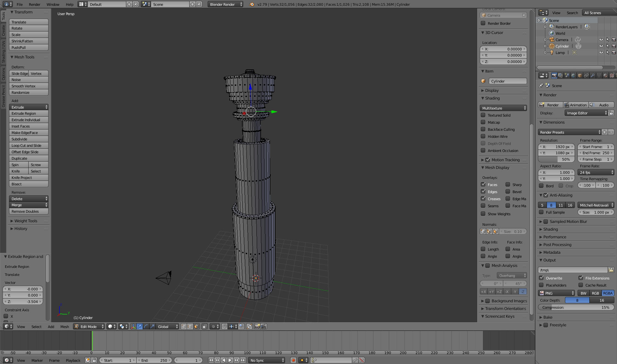Open the World properties tab globe icon
The height and width of the screenshot is (364, 617).
click(x=573, y=75)
